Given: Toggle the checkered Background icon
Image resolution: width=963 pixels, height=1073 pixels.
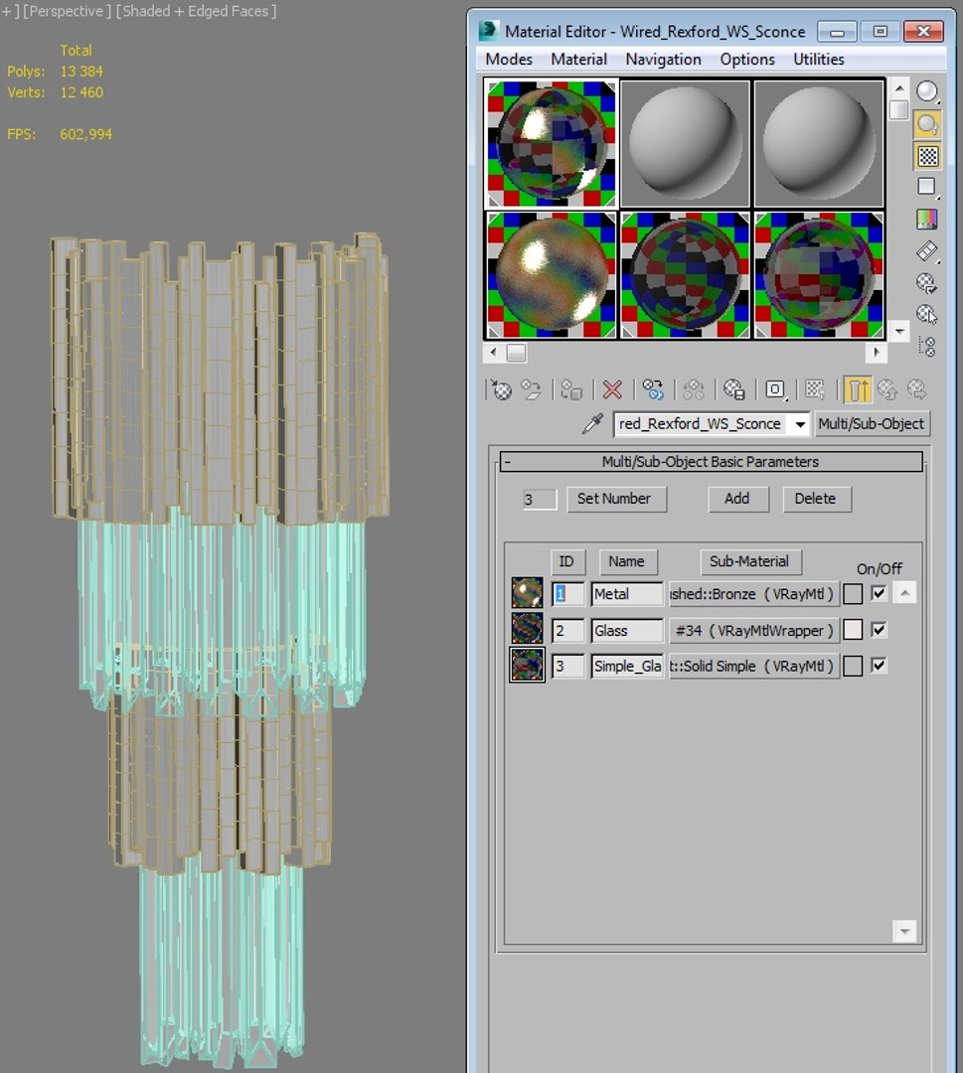Looking at the screenshot, I should click(x=927, y=156).
